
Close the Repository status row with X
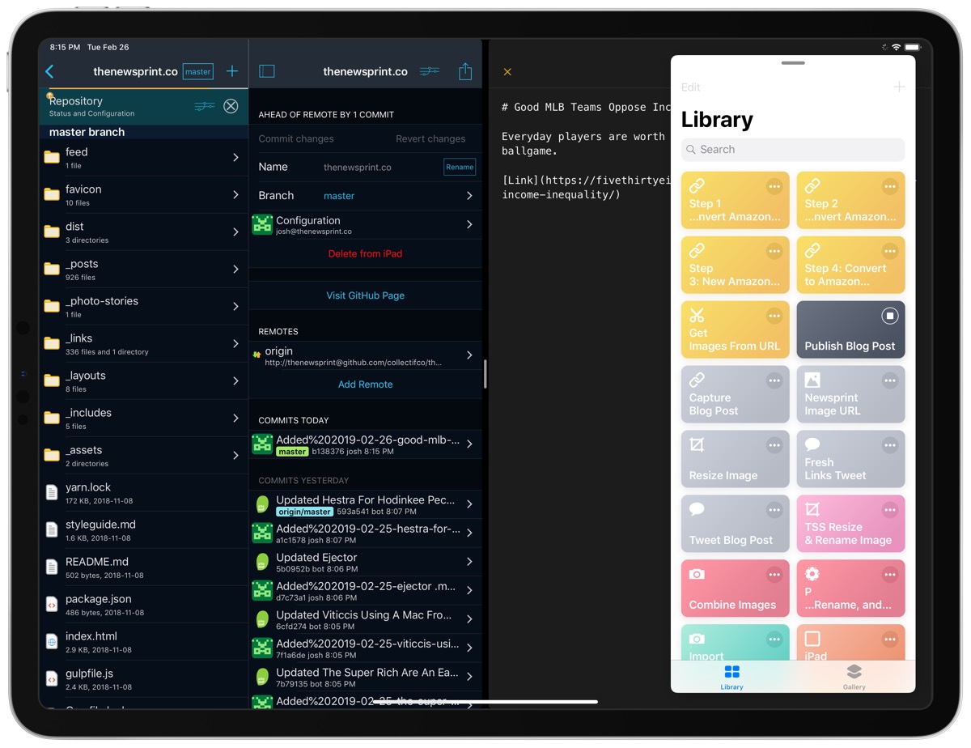pyautogui.click(x=231, y=106)
